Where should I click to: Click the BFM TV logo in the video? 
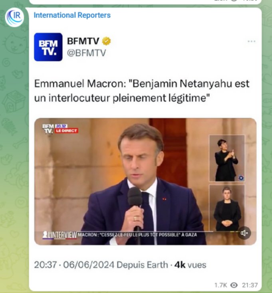click(x=48, y=129)
